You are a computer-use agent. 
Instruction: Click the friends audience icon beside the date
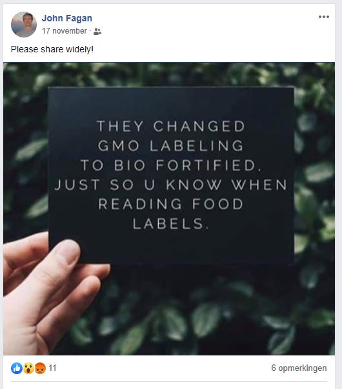(97, 32)
